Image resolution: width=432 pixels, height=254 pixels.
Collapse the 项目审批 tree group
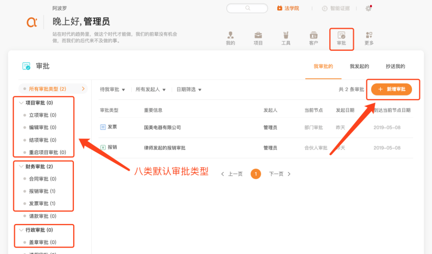tap(21, 103)
